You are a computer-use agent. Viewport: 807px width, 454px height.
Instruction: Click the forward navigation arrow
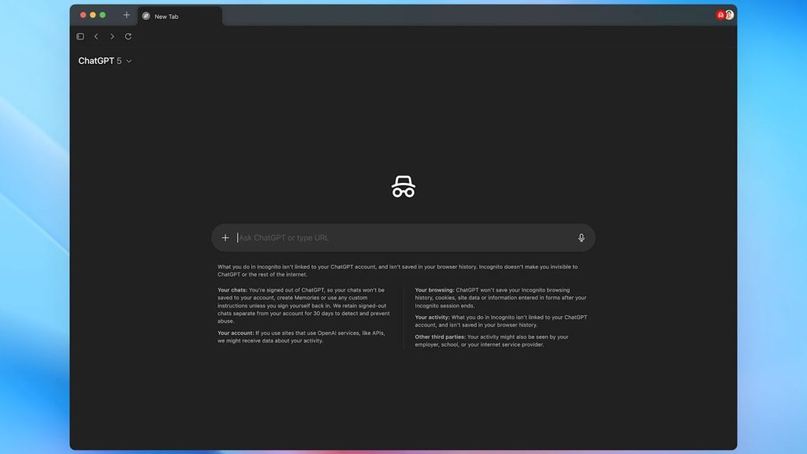[x=112, y=36]
